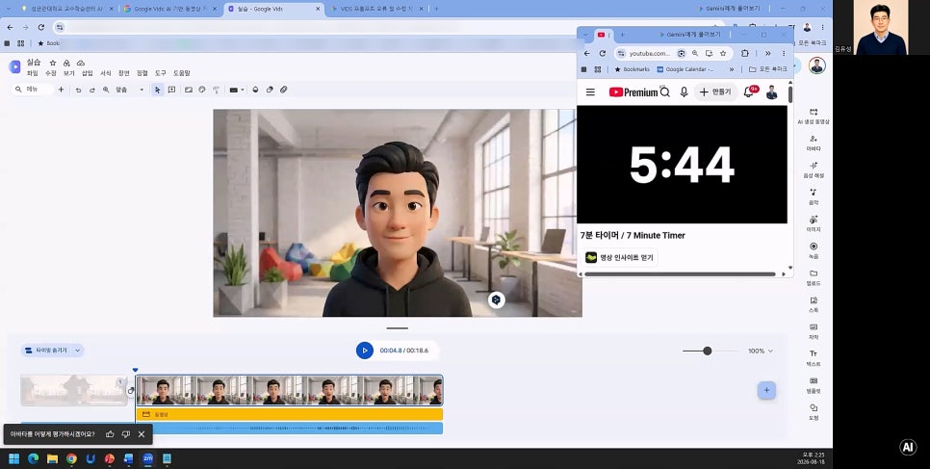The height and width of the screenshot is (469, 930).
Task: Star the 실습 document
Action: (52, 63)
